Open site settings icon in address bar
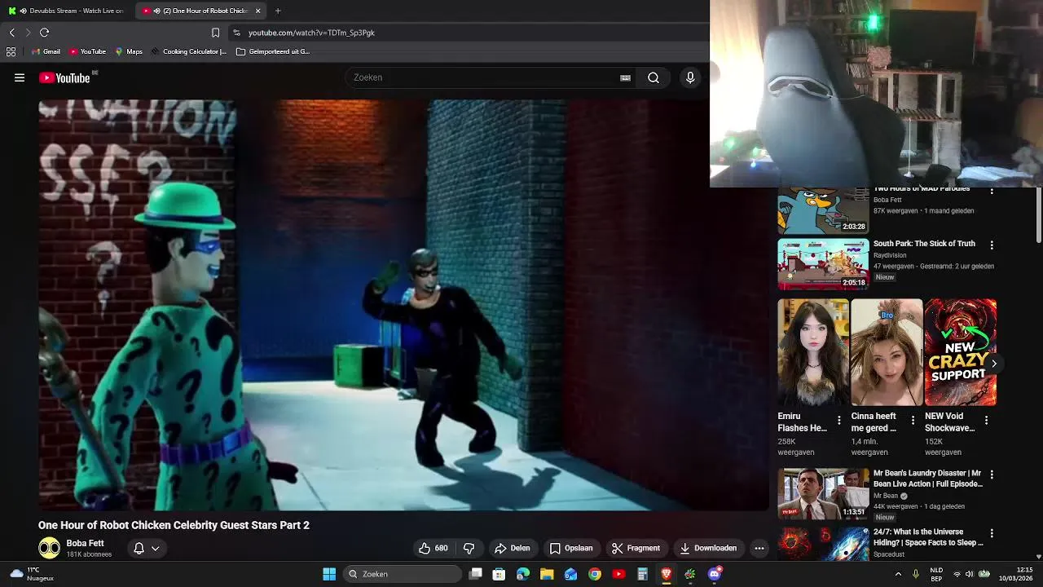Screen dimensions: 1043x587 click(x=236, y=33)
